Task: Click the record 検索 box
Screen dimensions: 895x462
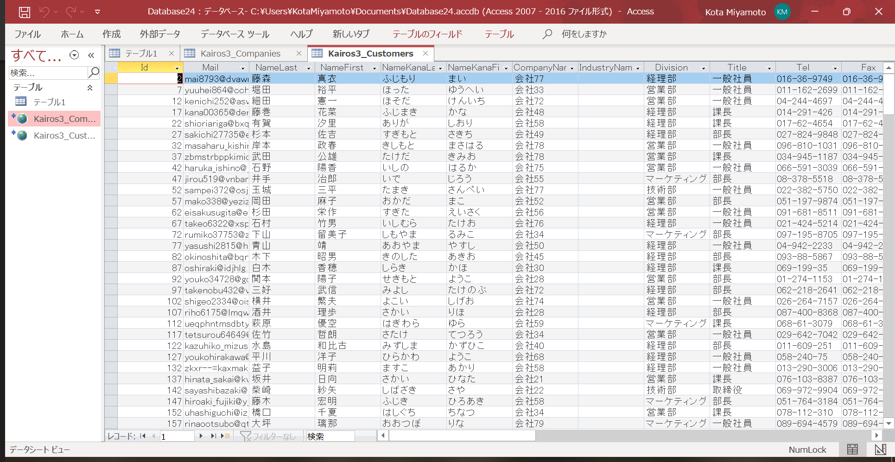Action: (x=330, y=437)
